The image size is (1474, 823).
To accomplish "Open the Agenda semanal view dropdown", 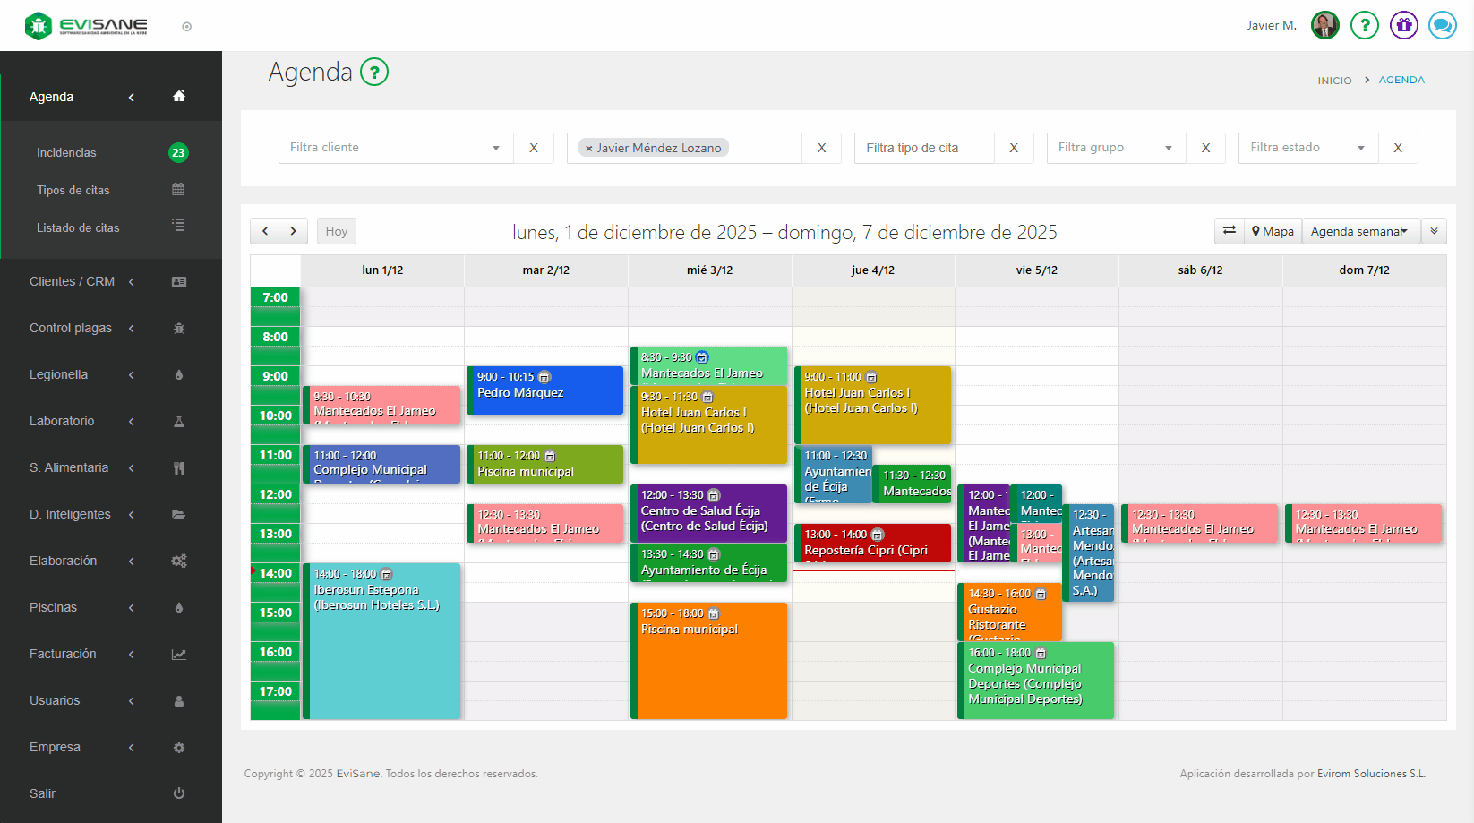I will point(1361,231).
